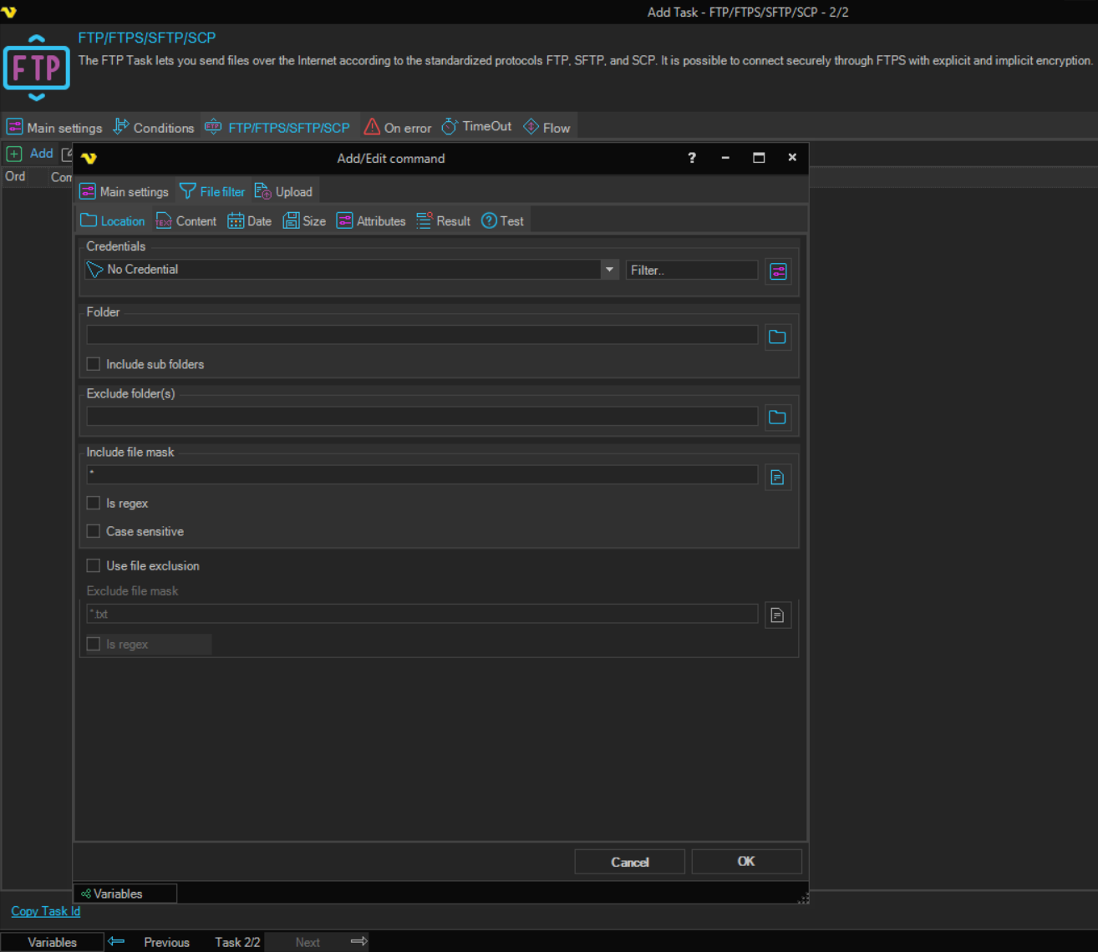1098x952 pixels.
Task: Click the help question mark in dialog title
Action: pos(692,158)
